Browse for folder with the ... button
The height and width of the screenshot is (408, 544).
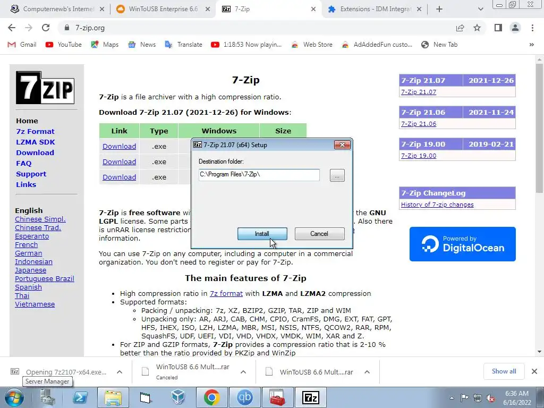tap(337, 175)
